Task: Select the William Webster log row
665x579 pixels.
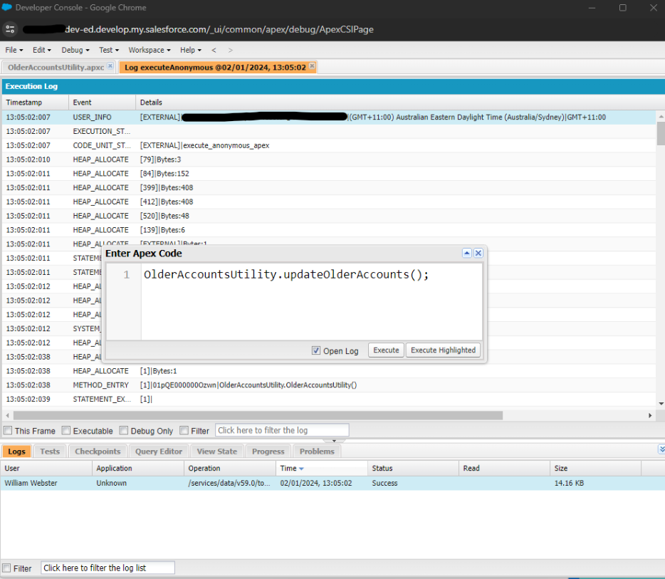Action: [332, 483]
